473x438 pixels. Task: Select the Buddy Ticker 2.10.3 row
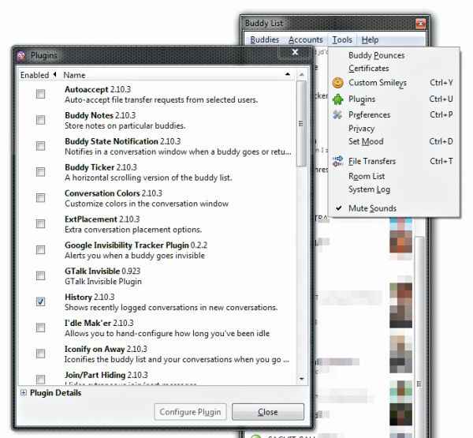pyautogui.click(x=156, y=172)
